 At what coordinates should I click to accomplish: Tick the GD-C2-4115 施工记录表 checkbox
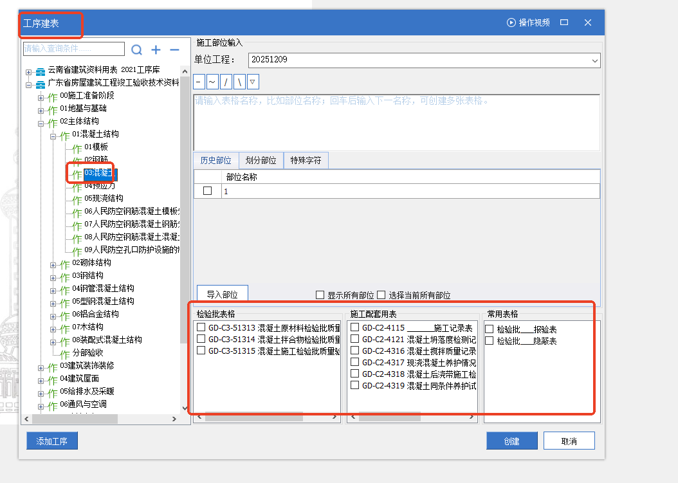(355, 327)
